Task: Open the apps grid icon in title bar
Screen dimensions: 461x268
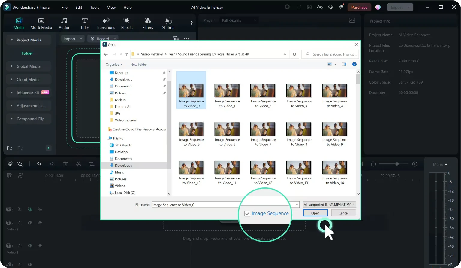Action: pos(341,7)
